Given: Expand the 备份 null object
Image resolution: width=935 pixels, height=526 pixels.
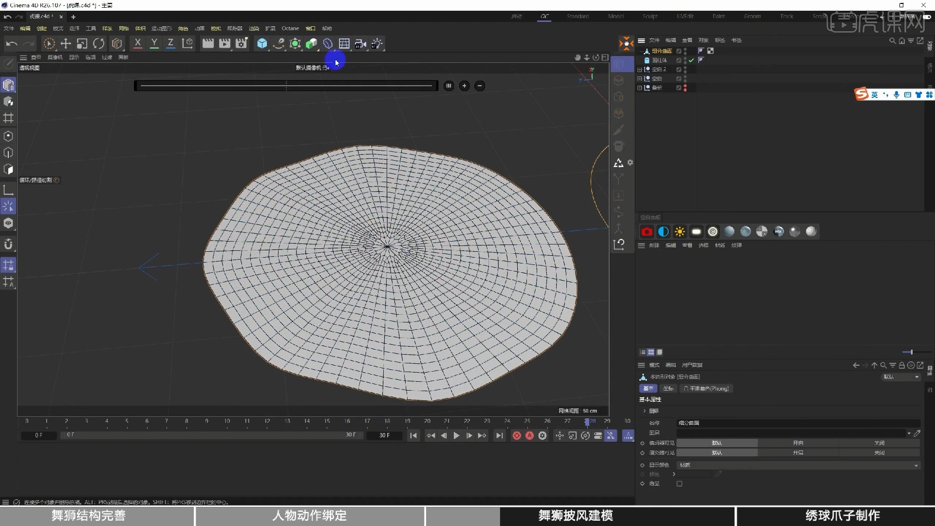Looking at the screenshot, I should click(639, 88).
